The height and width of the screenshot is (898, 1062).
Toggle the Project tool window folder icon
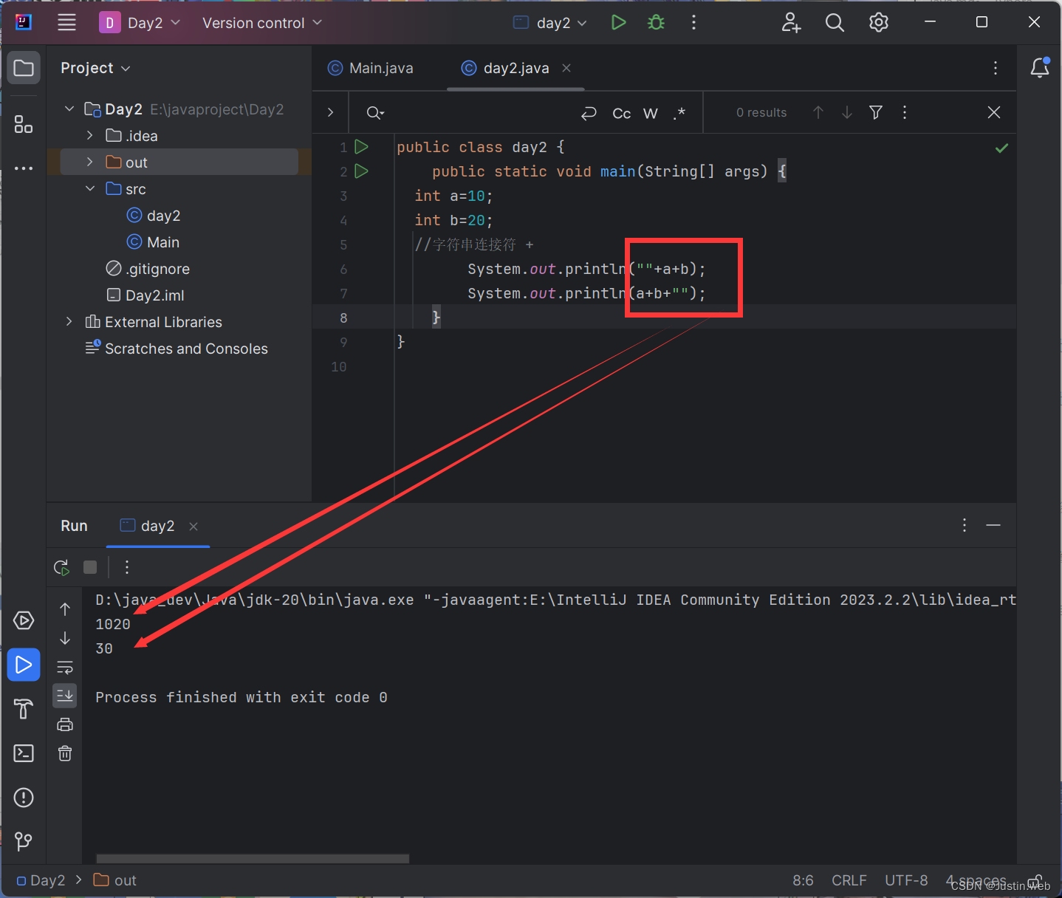pyautogui.click(x=24, y=68)
